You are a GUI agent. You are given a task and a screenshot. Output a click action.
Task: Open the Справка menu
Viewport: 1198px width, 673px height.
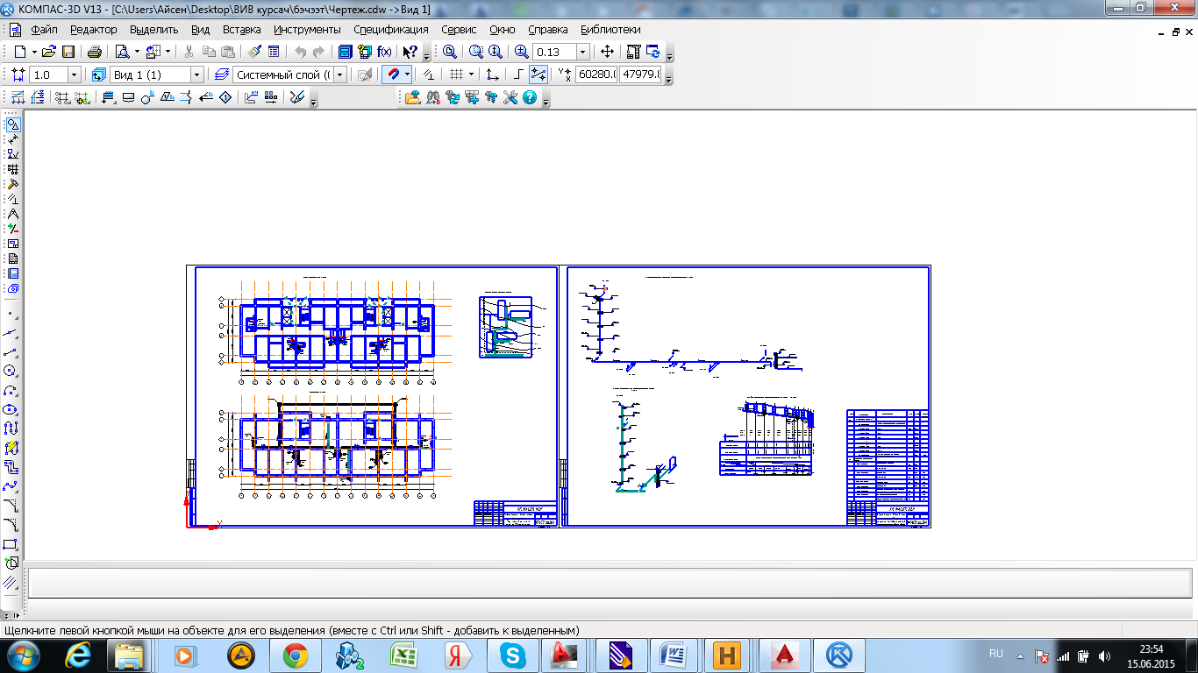pos(548,29)
